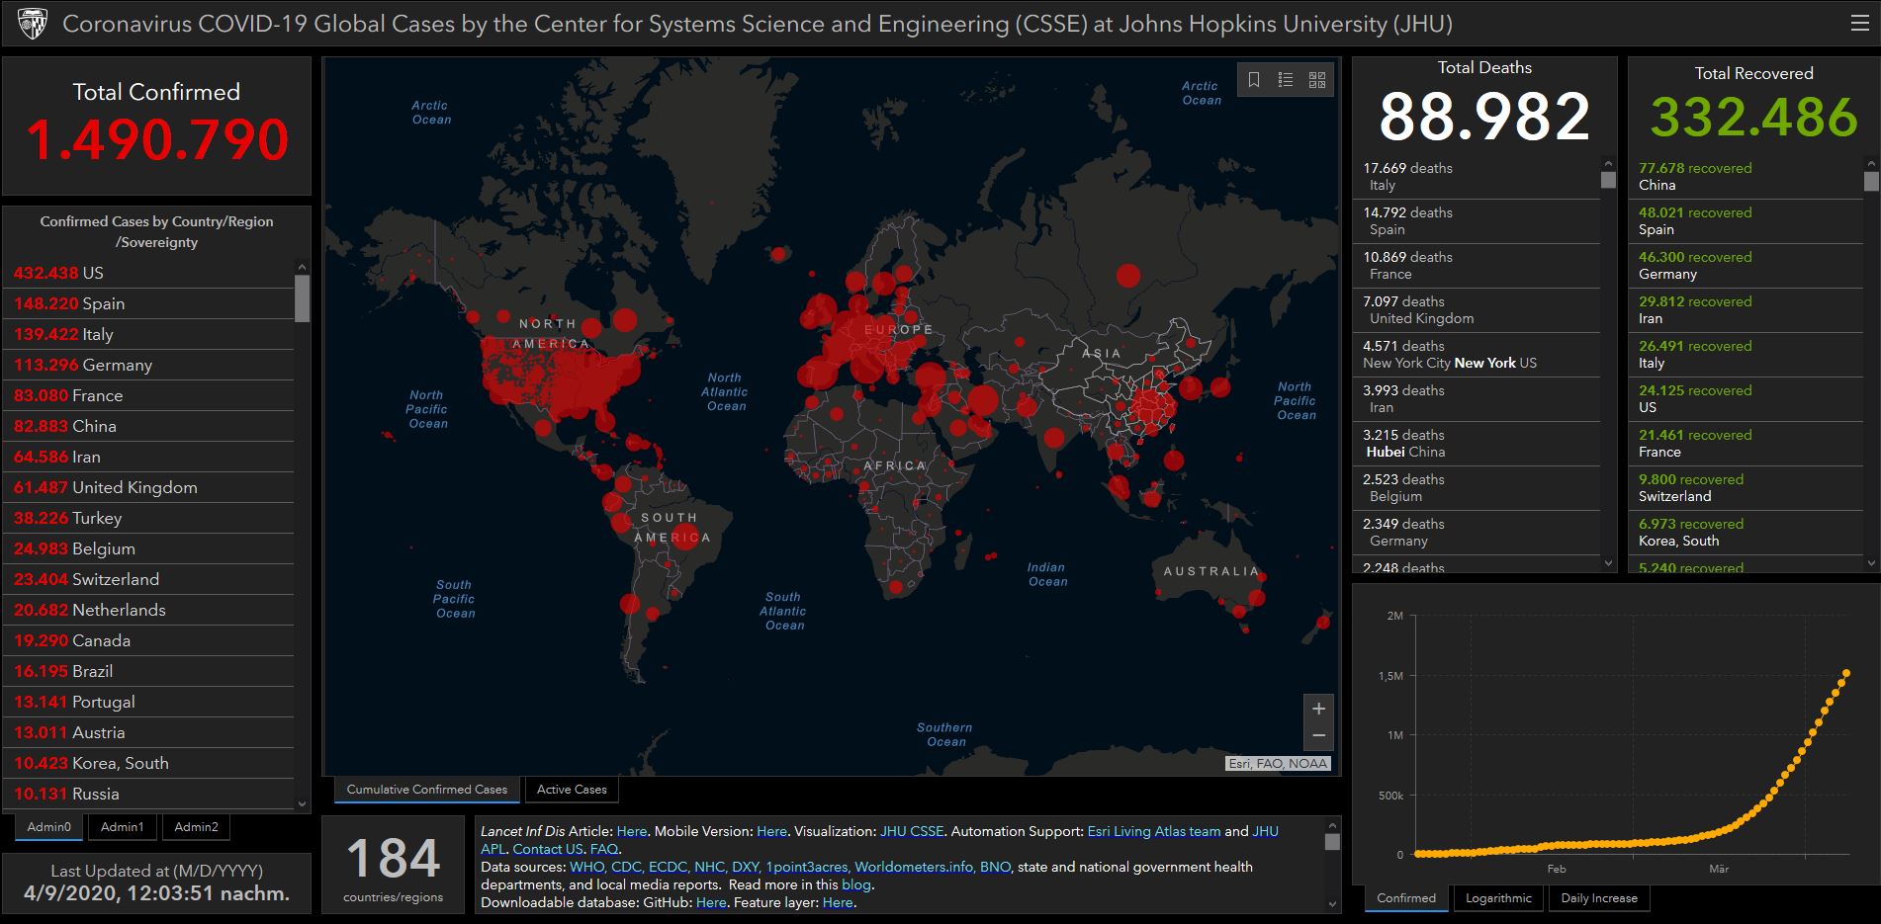Zoom out on the map with minus button
This screenshot has height=924, width=1881.
click(1318, 736)
